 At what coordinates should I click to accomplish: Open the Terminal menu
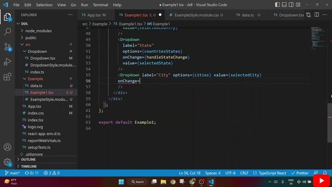click(x=100, y=5)
